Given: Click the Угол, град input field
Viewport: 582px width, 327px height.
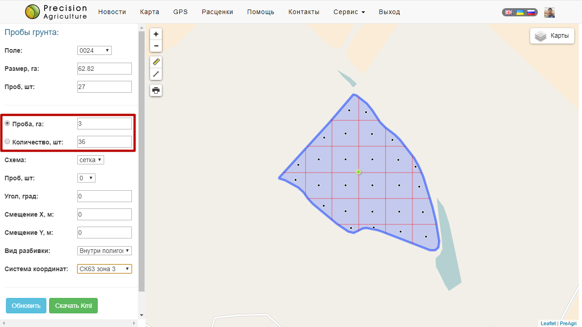Looking at the screenshot, I should (x=104, y=196).
